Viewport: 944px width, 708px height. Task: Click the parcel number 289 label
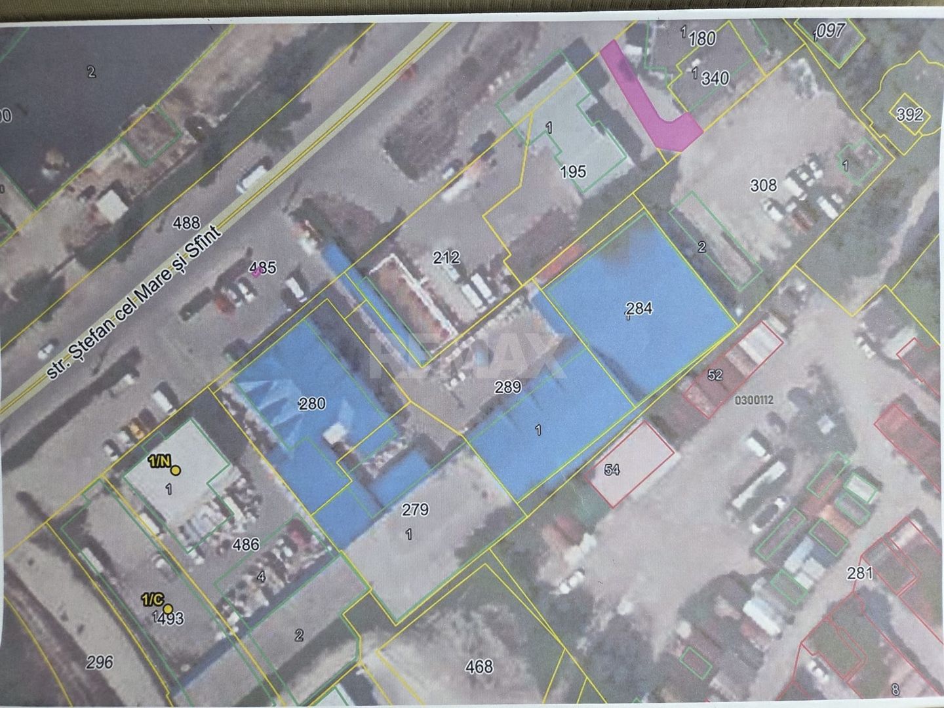[508, 387]
